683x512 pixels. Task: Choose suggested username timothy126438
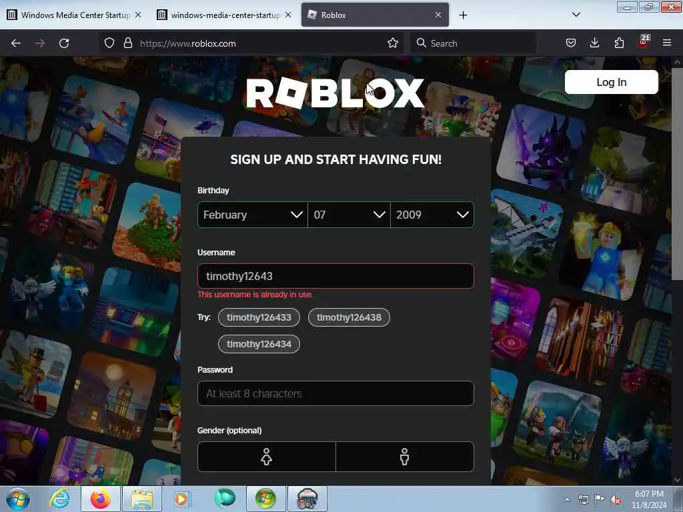pos(349,317)
